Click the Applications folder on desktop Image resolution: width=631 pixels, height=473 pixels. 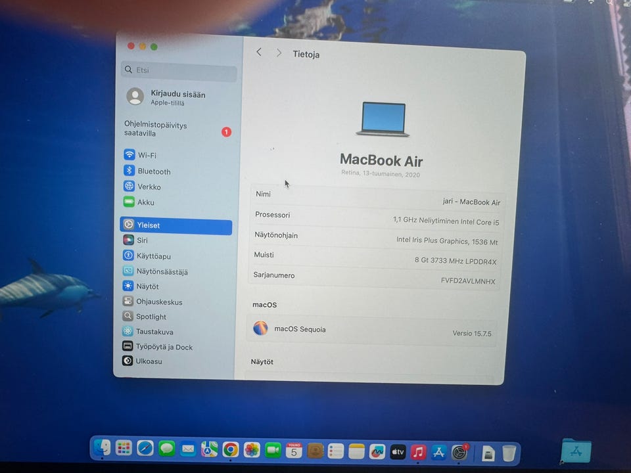576,451
